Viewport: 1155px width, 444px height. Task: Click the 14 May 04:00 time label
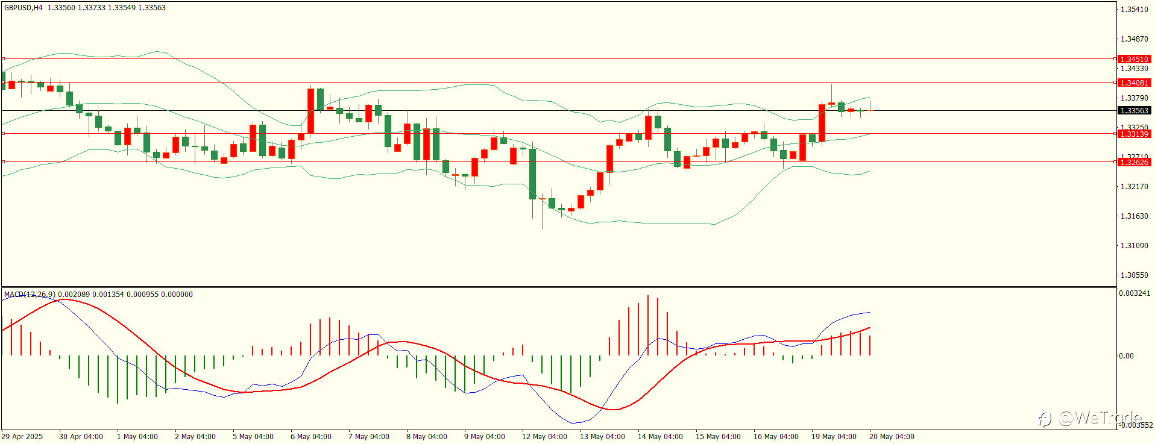[660, 437]
